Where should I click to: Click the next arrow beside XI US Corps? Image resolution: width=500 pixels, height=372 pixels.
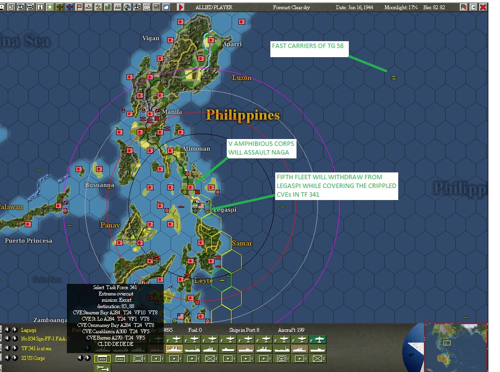pyautogui.click(x=15, y=357)
